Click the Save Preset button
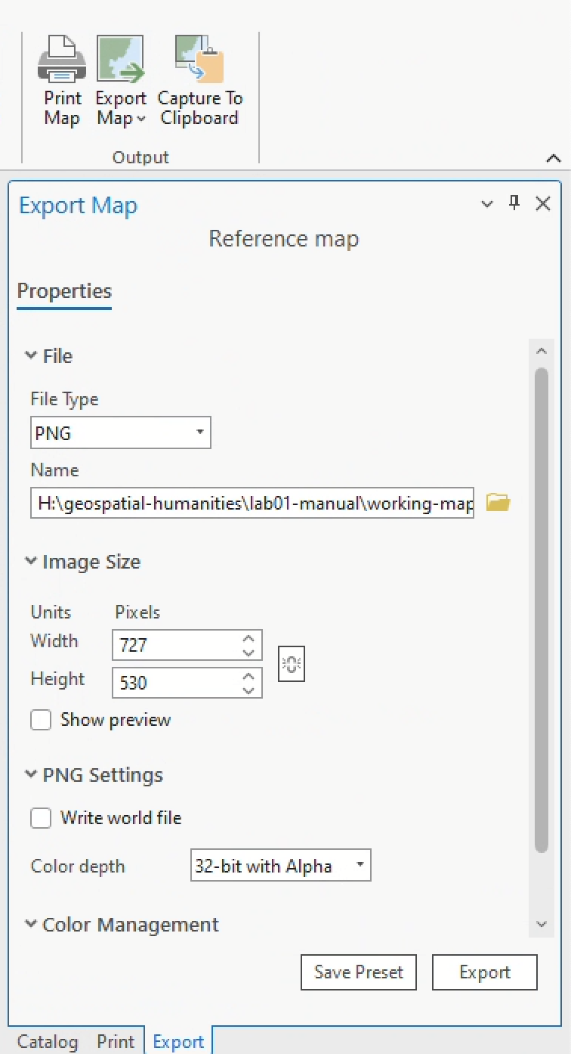Screen dimensions: 571x1054 point(359,972)
